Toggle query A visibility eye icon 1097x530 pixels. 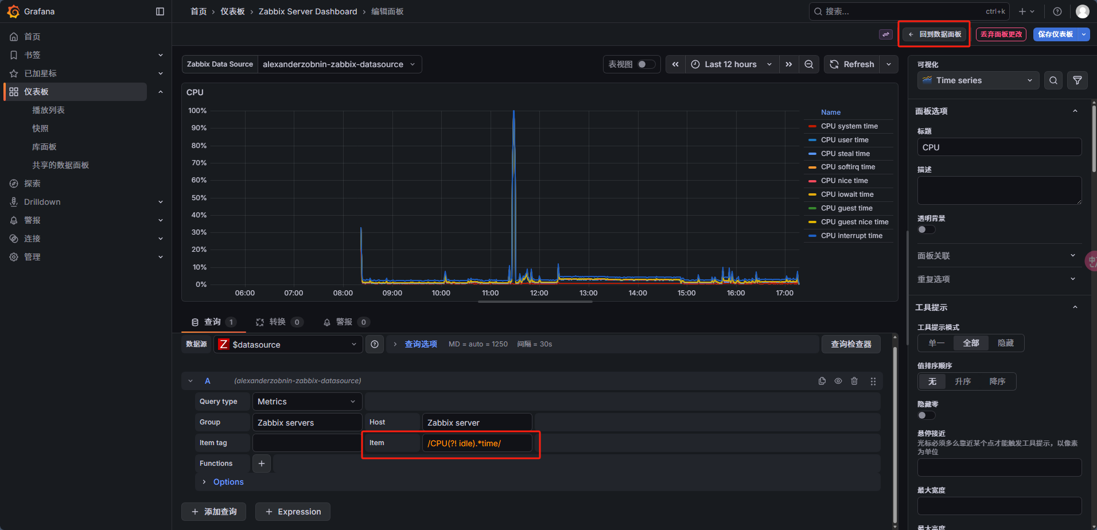pyautogui.click(x=838, y=381)
